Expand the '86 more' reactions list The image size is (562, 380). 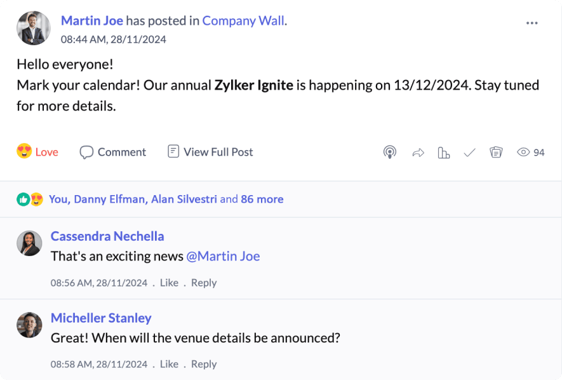pos(262,199)
